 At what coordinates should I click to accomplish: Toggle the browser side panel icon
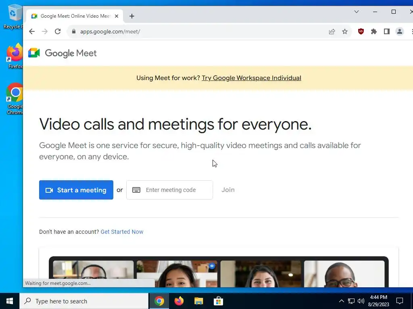(387, 31)
